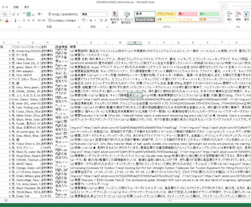Image resolution: width=251 pixels, height=207 pixels.
Task: Open the font size dropdown
Action: point(10,14)
